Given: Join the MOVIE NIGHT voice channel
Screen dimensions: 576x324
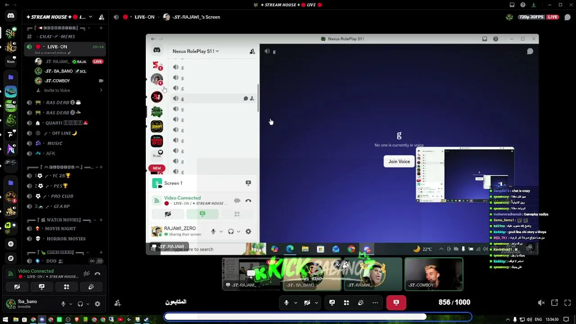Looking at the screenshot, I should pos(65,229).
